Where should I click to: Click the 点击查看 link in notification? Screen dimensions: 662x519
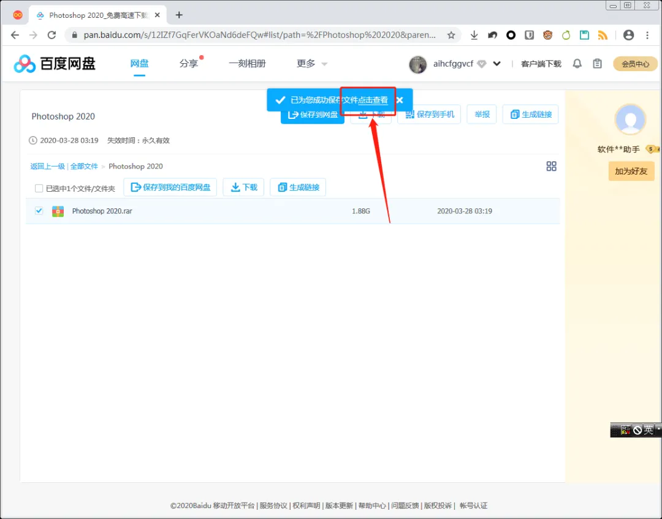coord(373,100)
